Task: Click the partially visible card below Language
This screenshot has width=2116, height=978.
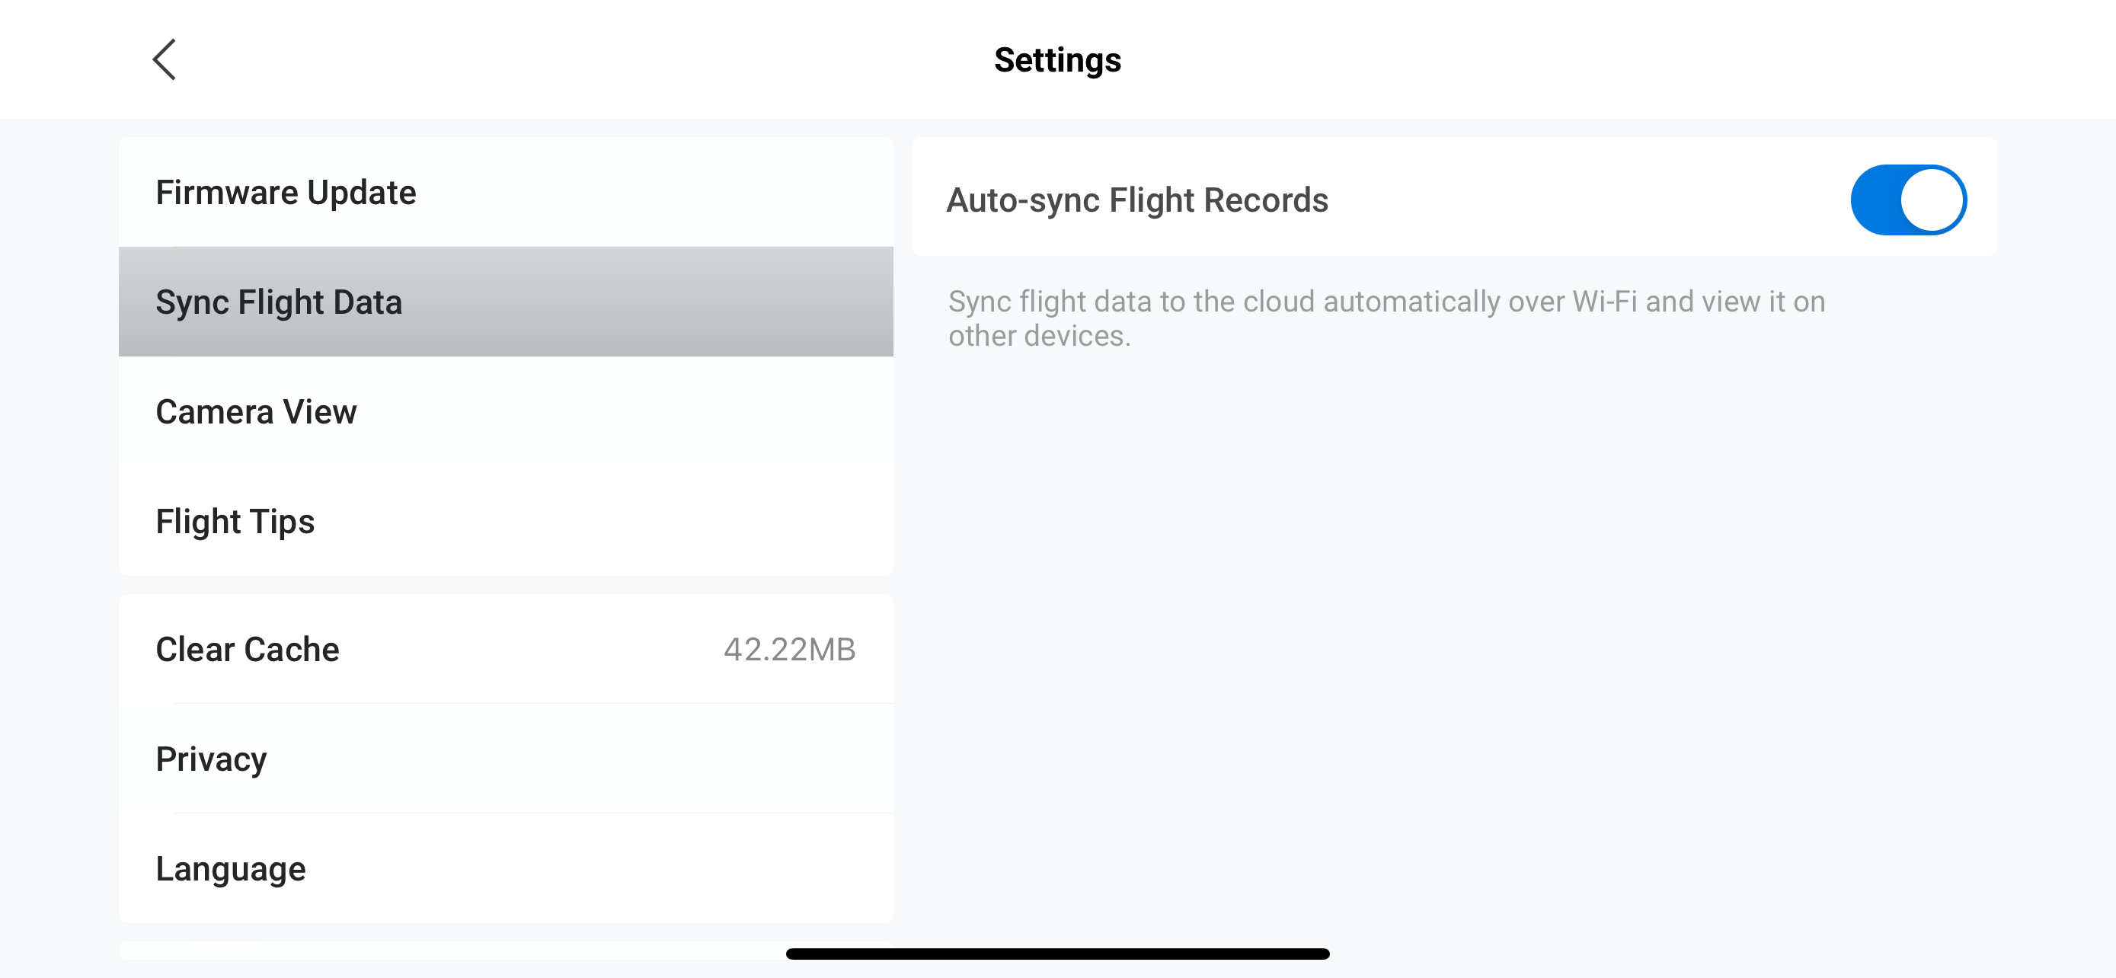Action: pyautogui.click(x=452, y=951)
